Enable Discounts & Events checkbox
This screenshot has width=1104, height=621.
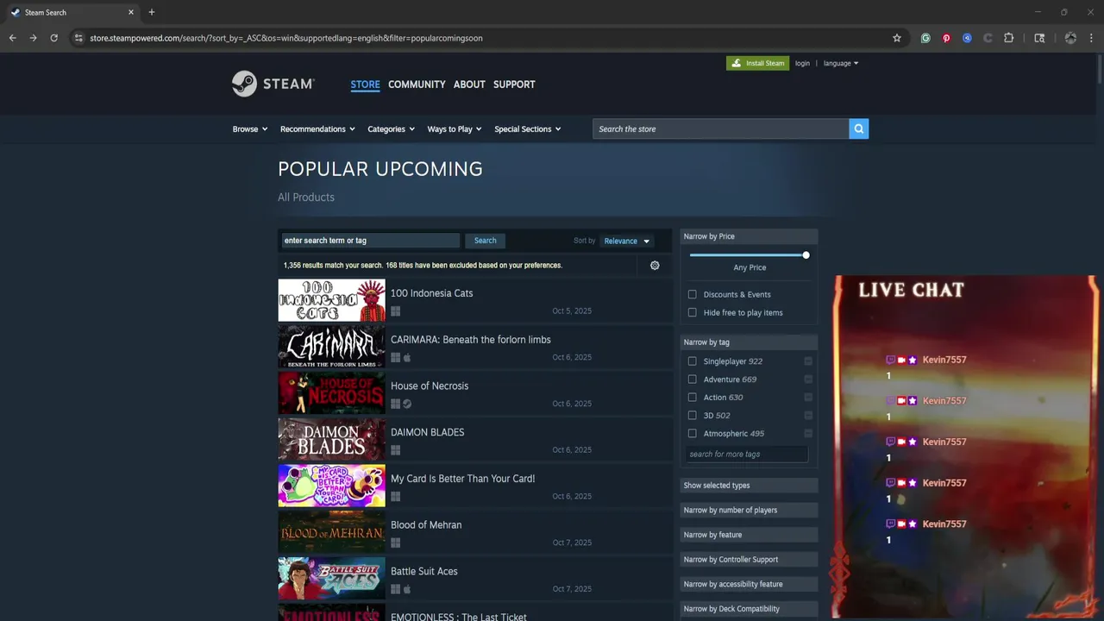[692, 294]
